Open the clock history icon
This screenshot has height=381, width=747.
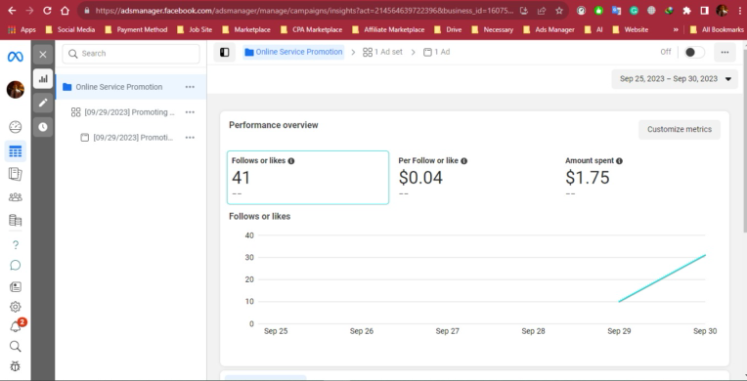point(43,127)
